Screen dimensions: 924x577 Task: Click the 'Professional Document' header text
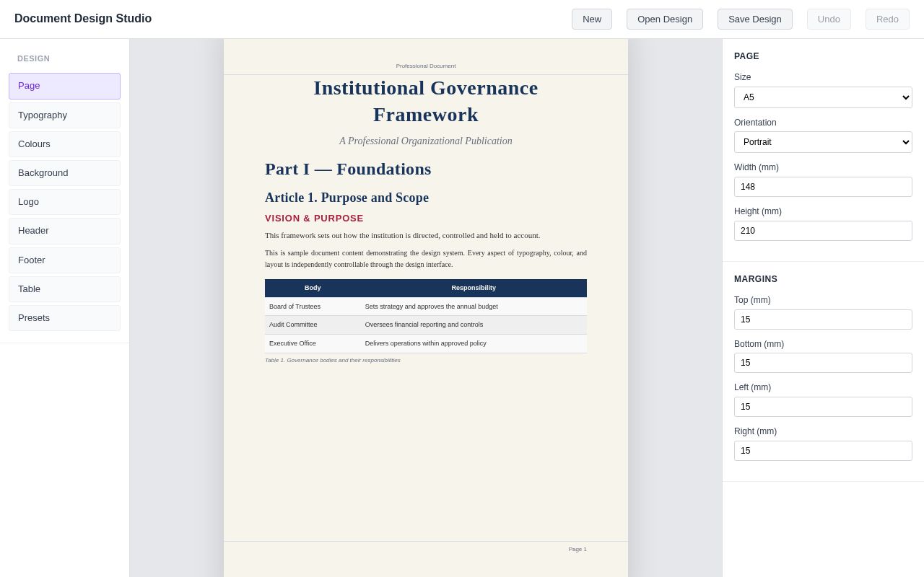[x=426, y=66]
